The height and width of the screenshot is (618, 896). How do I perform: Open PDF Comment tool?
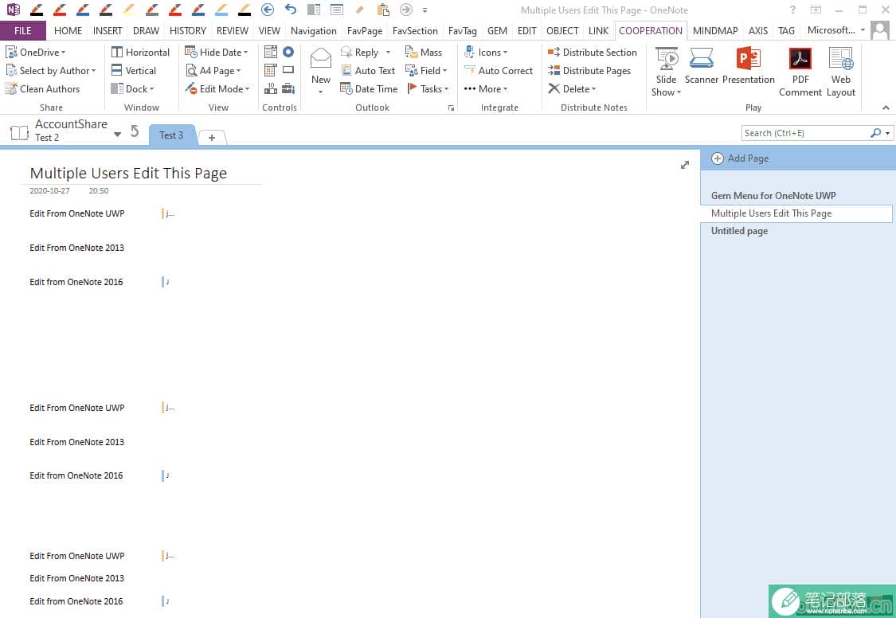click(x=800, y=72)
